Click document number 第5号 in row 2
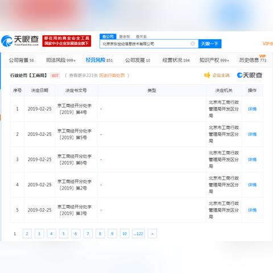Viewport: 273px width, 273px height. [75, 134]
